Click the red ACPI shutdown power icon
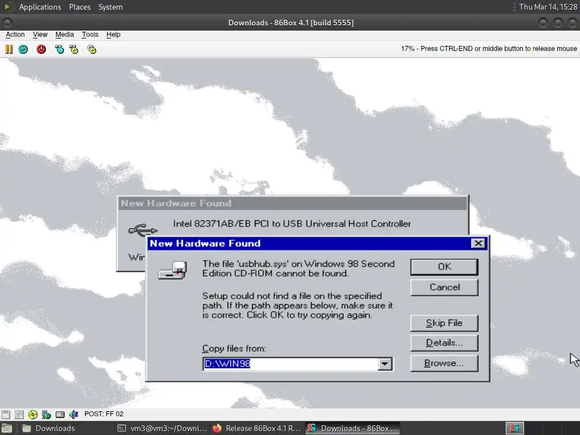The height and width of the screenshot is (435, 580). click(x=41, y=49)
